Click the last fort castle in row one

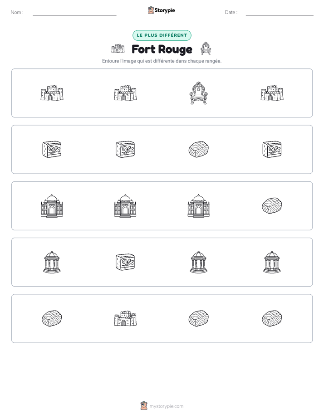pyautogui.click(x=272, y=93)
